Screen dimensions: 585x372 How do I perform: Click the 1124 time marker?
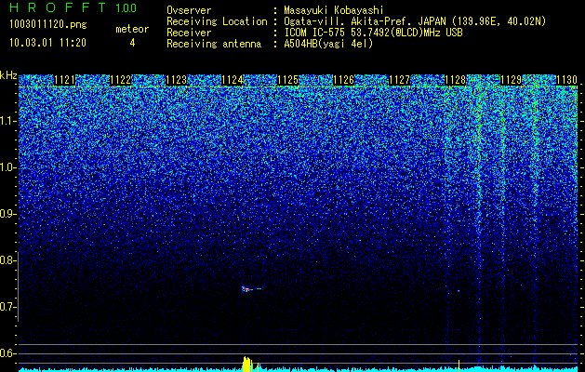point(233,80)
